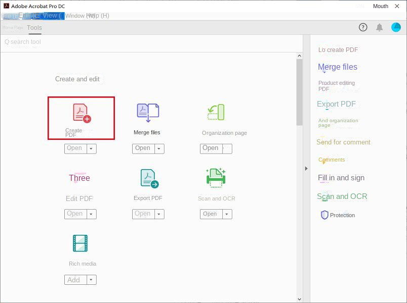Select the Edit PDF tool icon
The width and height of the screenshot is (407, 303).
(79, 178)
